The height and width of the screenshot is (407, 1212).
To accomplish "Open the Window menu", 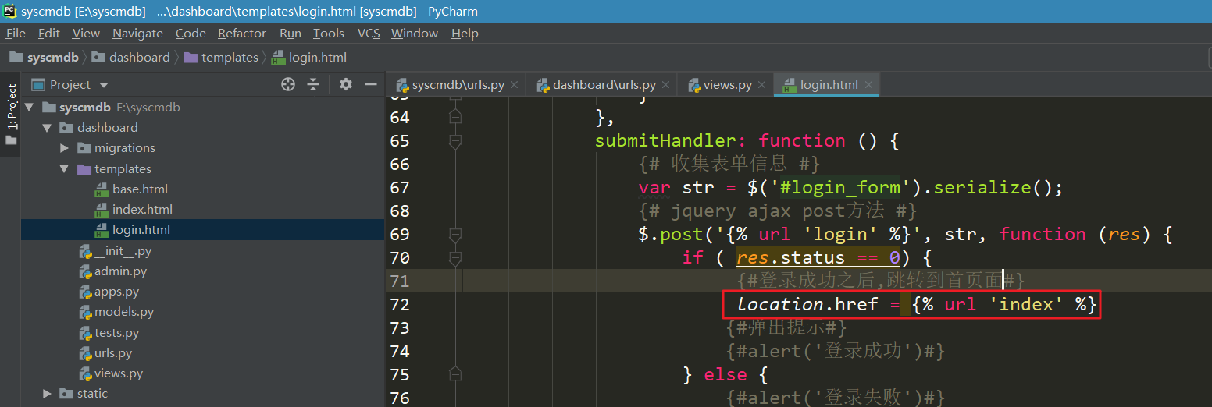I will coord(415,33).
